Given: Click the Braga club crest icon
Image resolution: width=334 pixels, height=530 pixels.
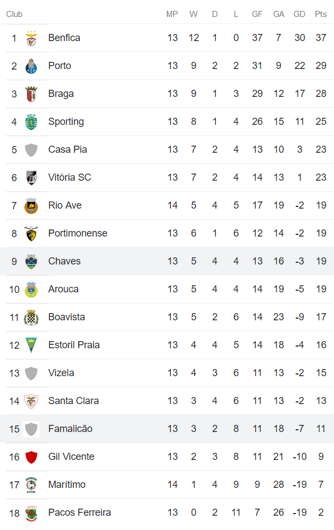Looking at the screenshot, I should pos(31,94).
